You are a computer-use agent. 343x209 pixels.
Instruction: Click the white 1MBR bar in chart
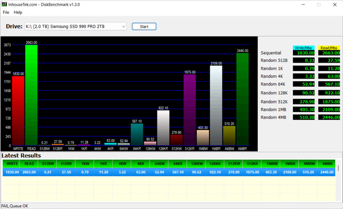[216, 105]
